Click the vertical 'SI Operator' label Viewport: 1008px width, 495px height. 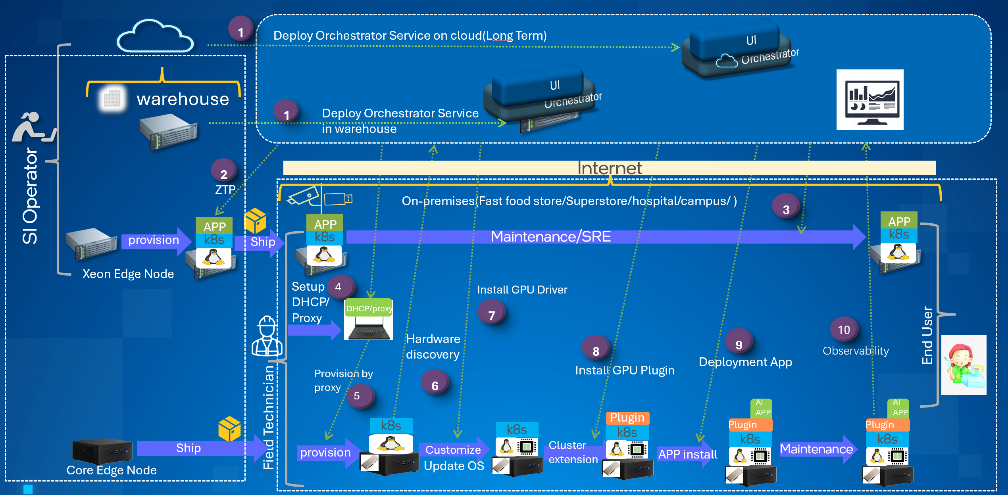(x=30, y=196)
